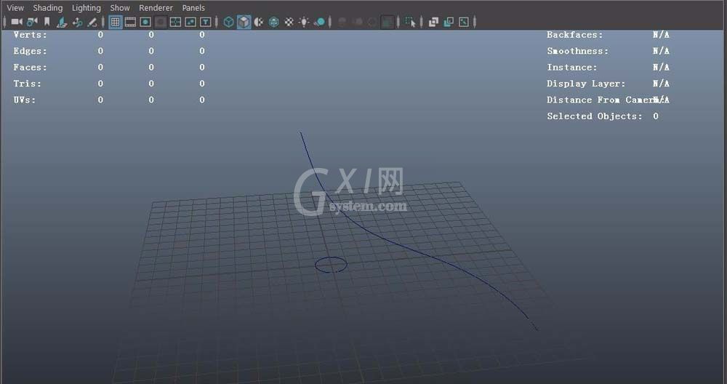The height and width of the screenshot is (384, 727).
Task: Toggle Use Default Material icon
Action: (259, 22)
